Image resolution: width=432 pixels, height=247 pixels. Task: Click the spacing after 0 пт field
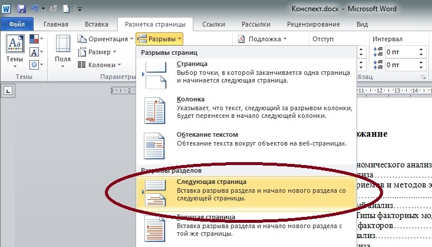(x=401, y=65)
